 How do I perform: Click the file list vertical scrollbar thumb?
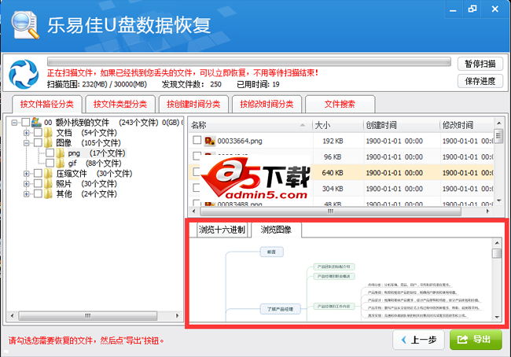pos(498,136)
